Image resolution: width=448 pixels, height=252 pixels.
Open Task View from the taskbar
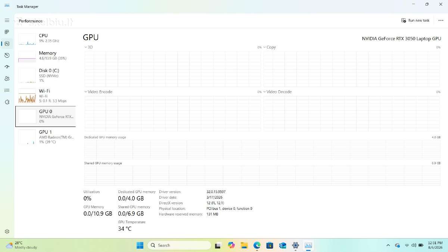[x=217, y=245]
